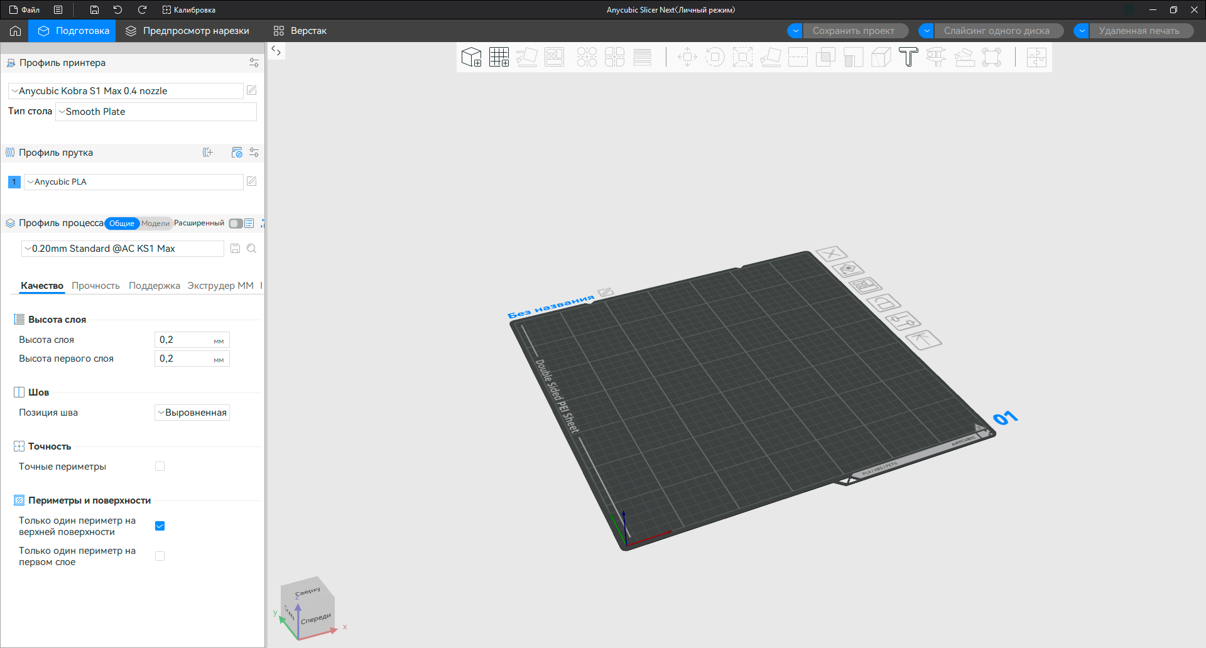The height and width of the screenshot is (648, 1206).
Task: Rename plate via Без названия edit icon
Action: pyautogui.click(x=606, y=292)
